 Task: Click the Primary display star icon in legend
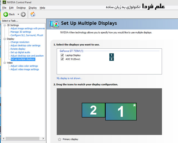click(x=59, y=139)
